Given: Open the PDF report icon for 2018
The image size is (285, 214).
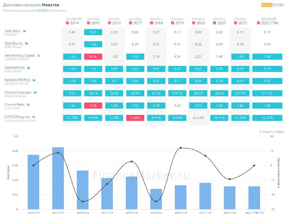Looking at the screenshot, I should [151, 23].
